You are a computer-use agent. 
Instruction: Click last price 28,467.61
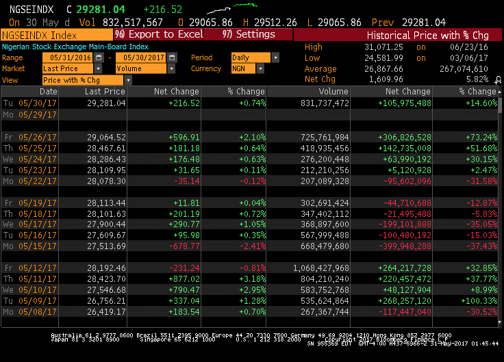106,148
